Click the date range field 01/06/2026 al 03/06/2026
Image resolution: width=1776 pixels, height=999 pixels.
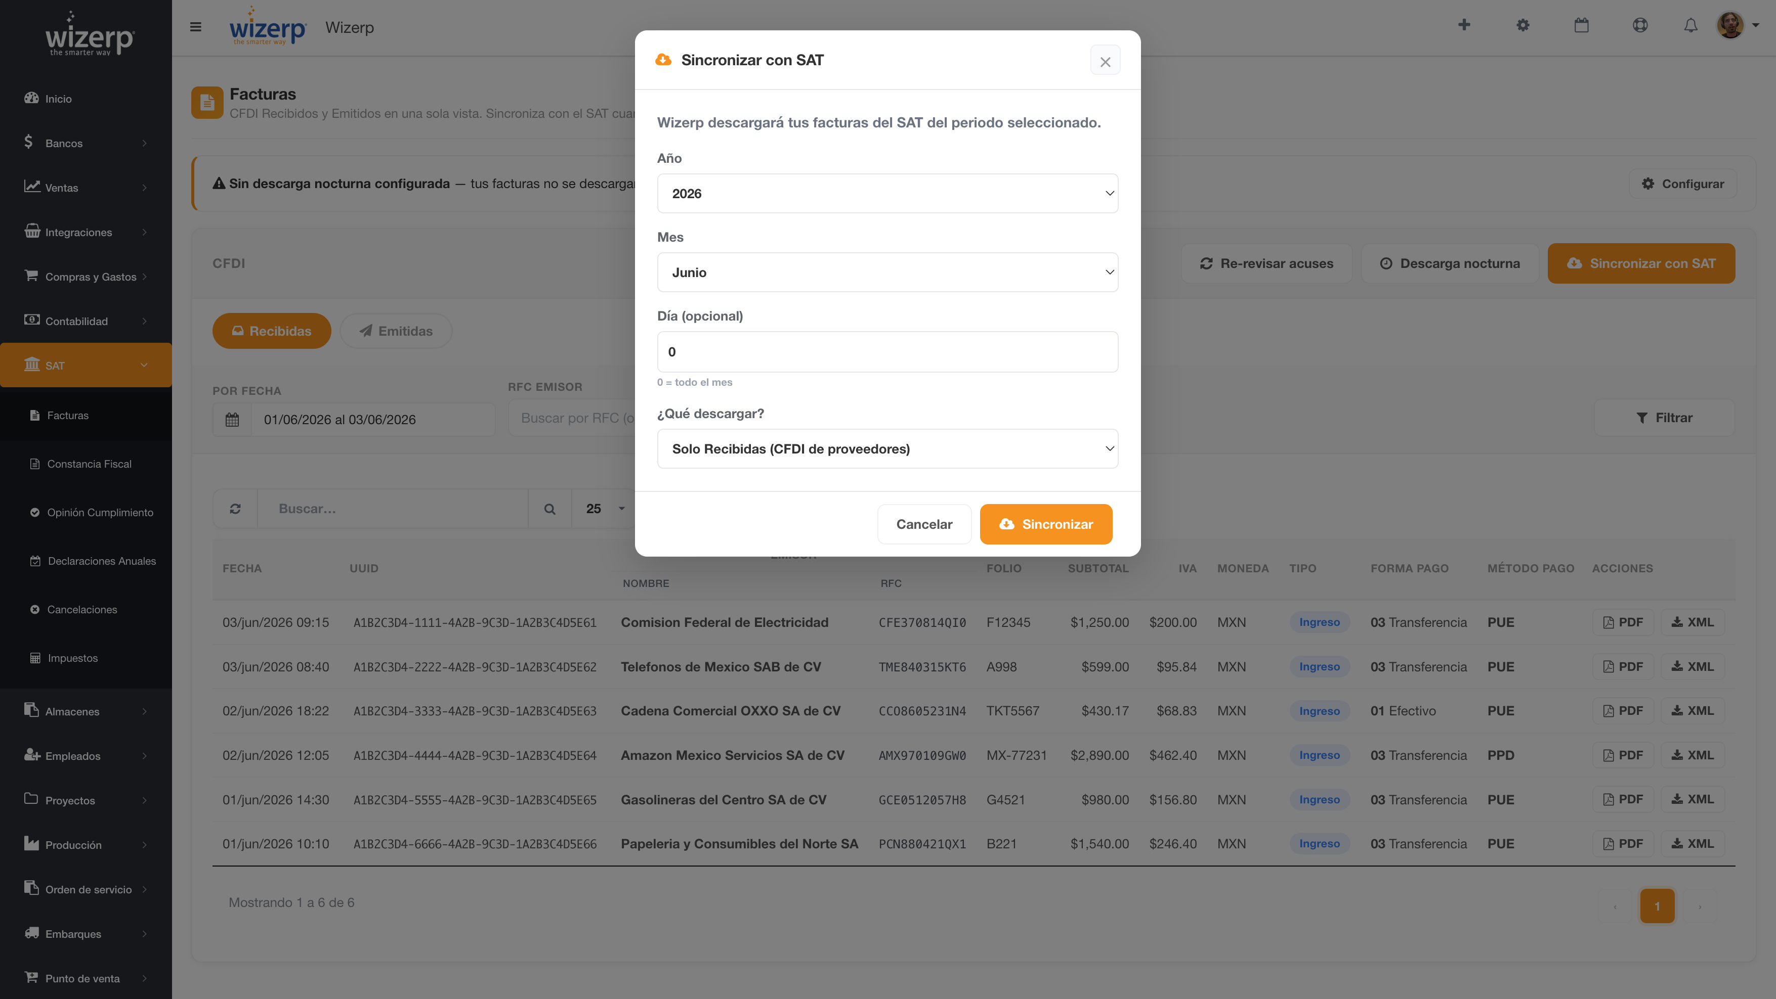(x=373, y=420)
